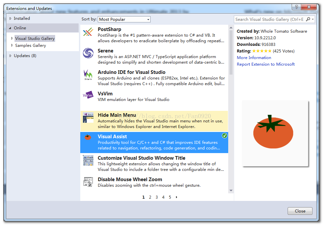
Task: Click the Downloads 916383 text
Action: coord(256,45)
